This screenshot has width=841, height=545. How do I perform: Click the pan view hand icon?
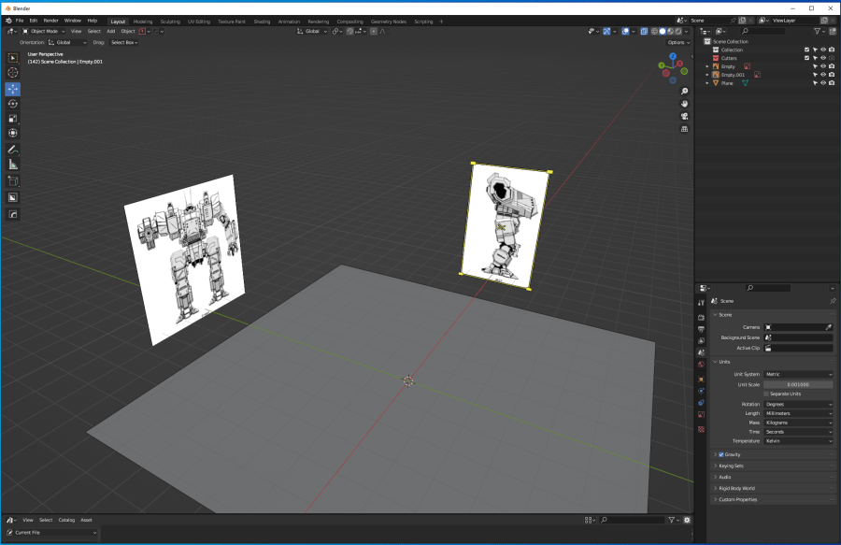click(684, 104)
